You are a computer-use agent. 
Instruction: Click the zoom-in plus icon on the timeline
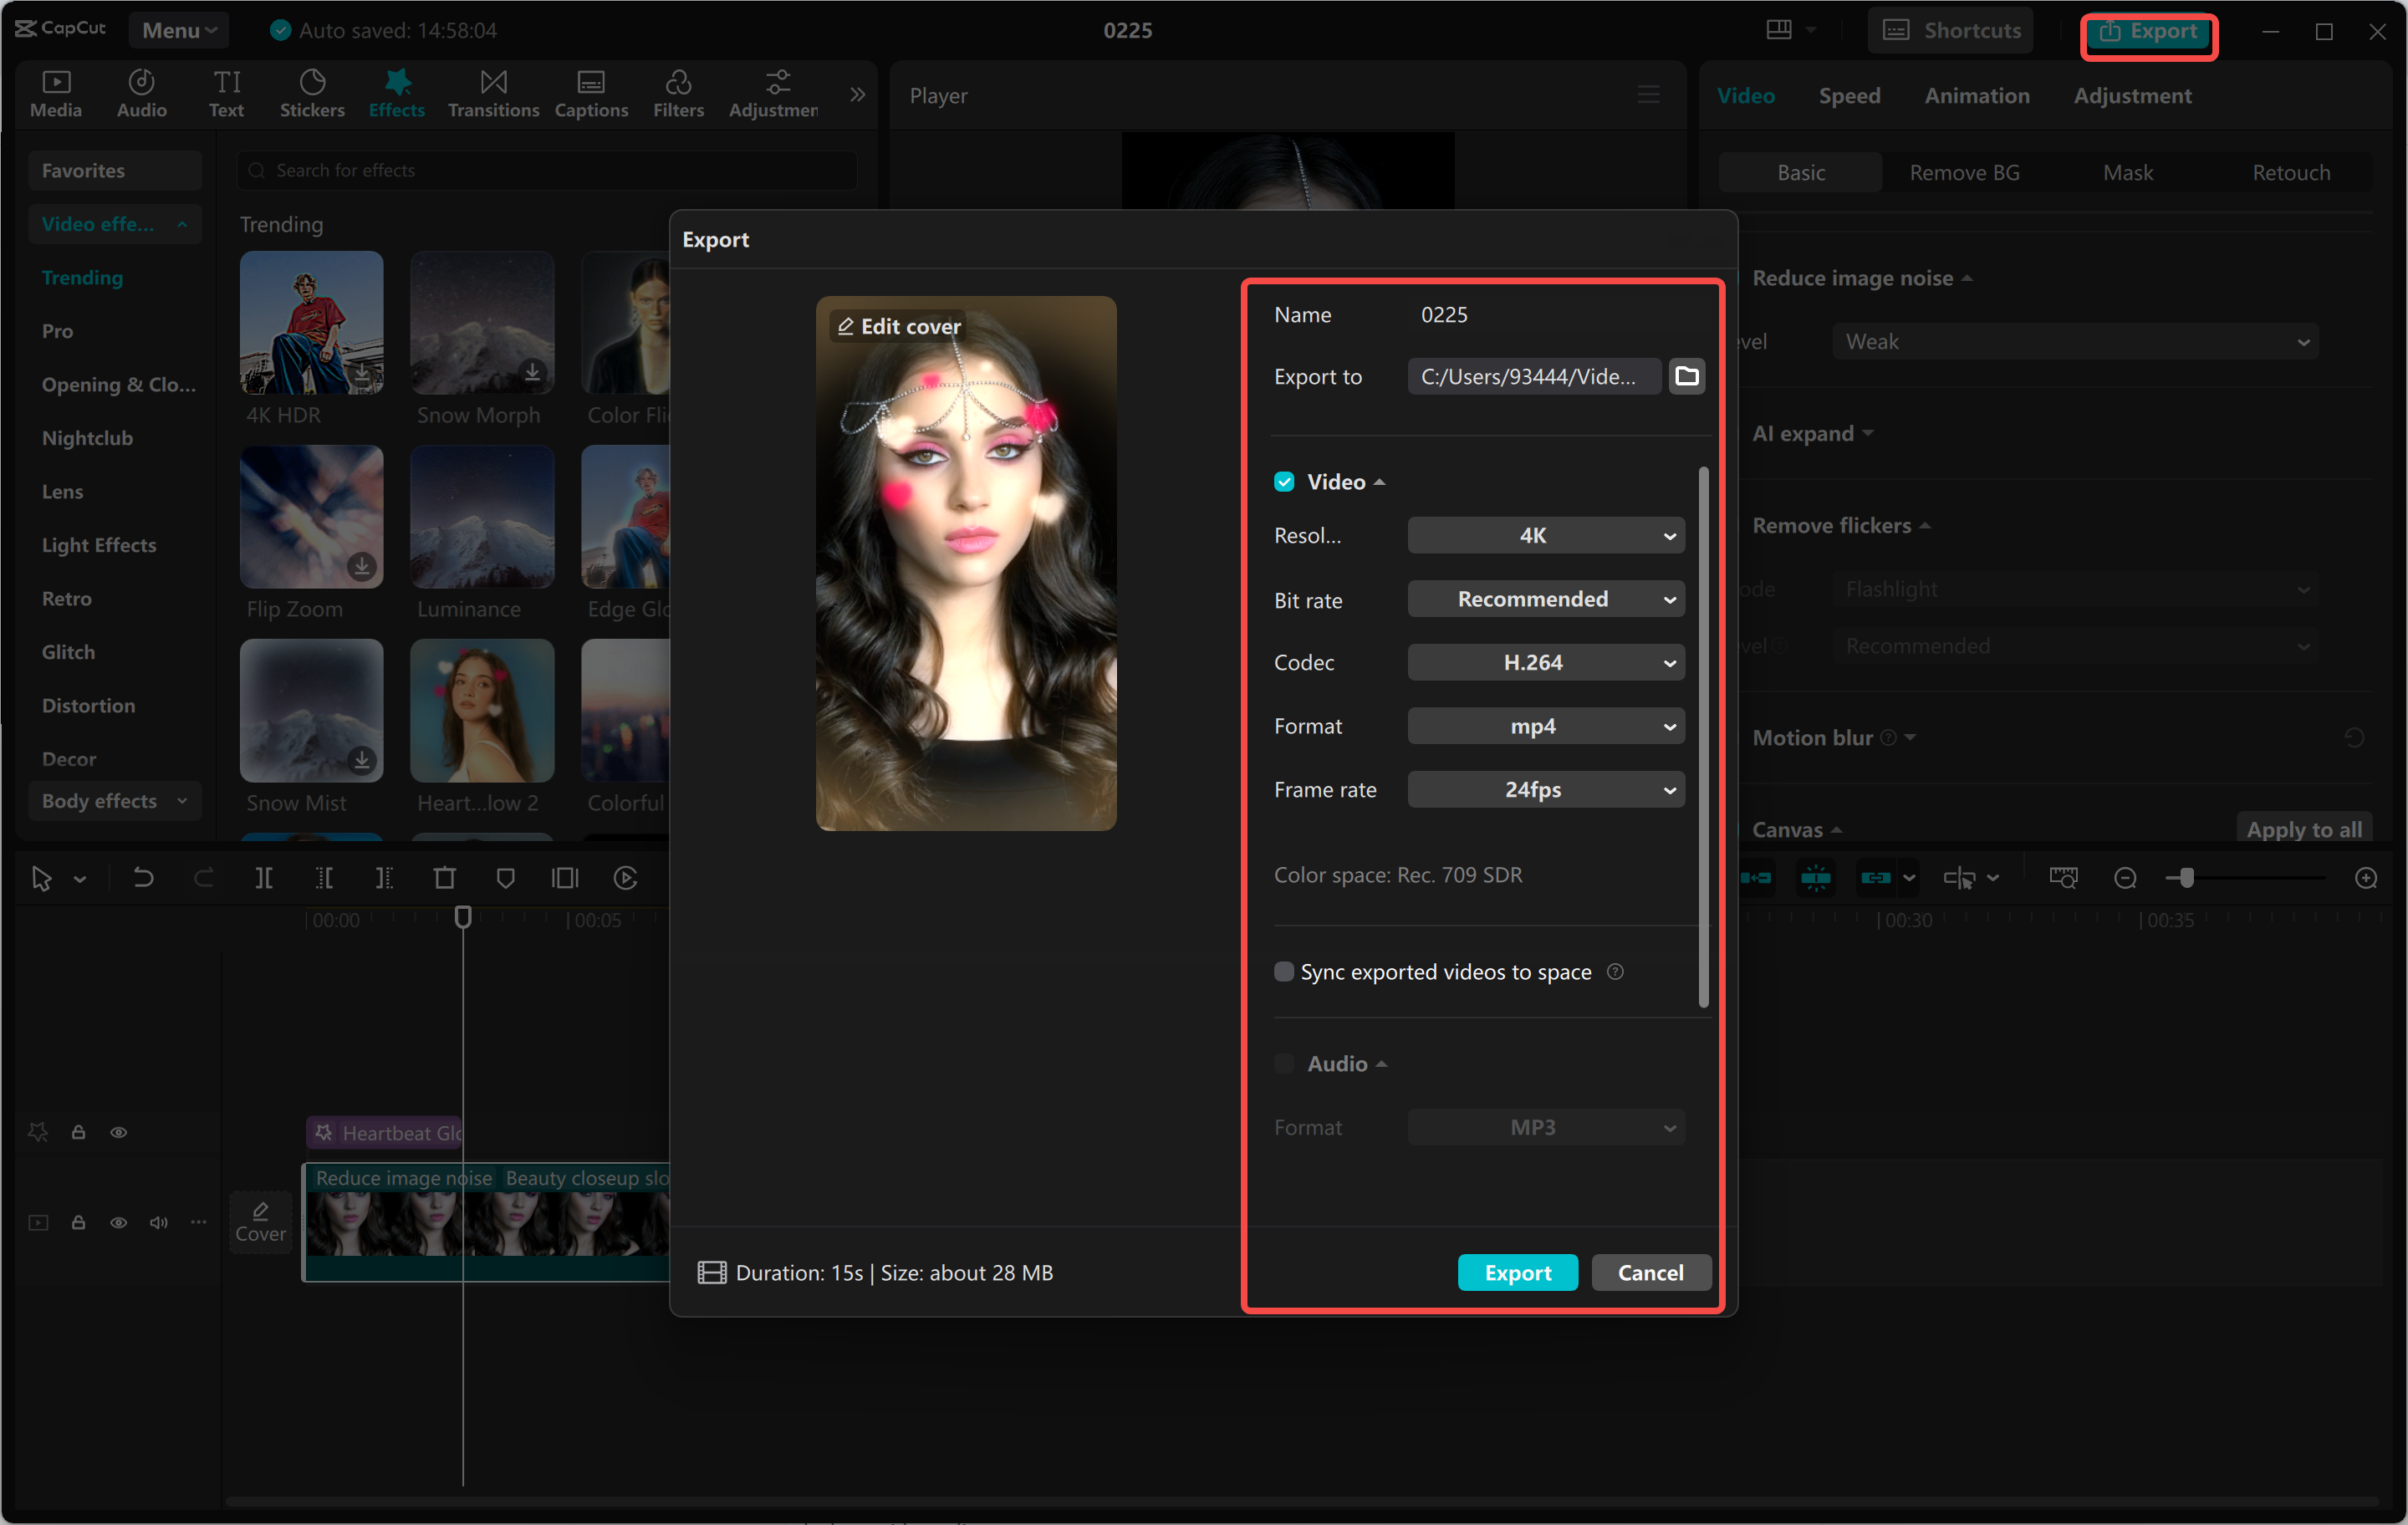coord(2365,878)
